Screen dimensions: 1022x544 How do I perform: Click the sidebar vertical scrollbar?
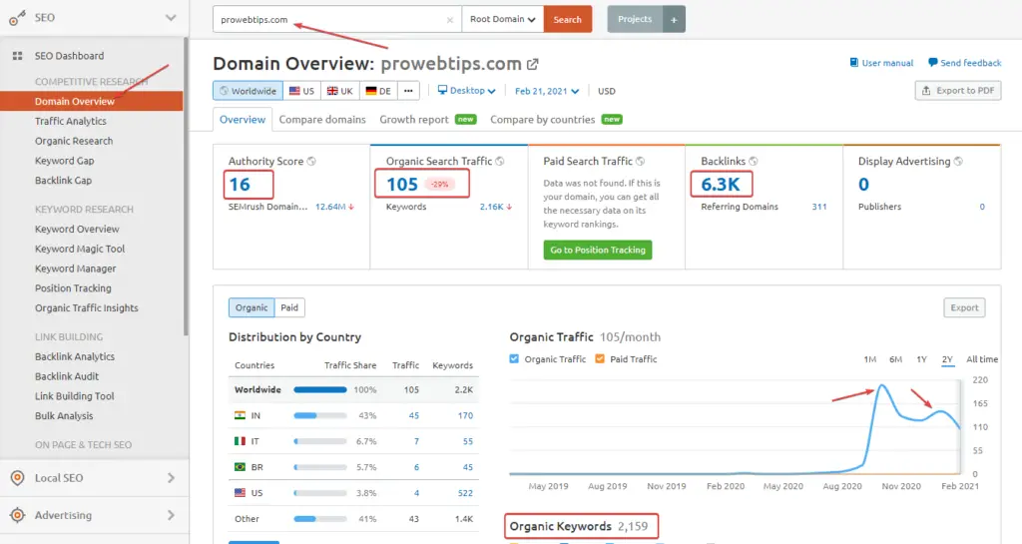(186, 186)
